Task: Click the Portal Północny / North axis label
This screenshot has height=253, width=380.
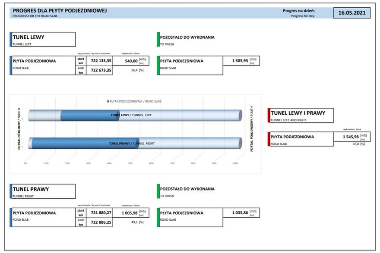Action: [19, 129]
